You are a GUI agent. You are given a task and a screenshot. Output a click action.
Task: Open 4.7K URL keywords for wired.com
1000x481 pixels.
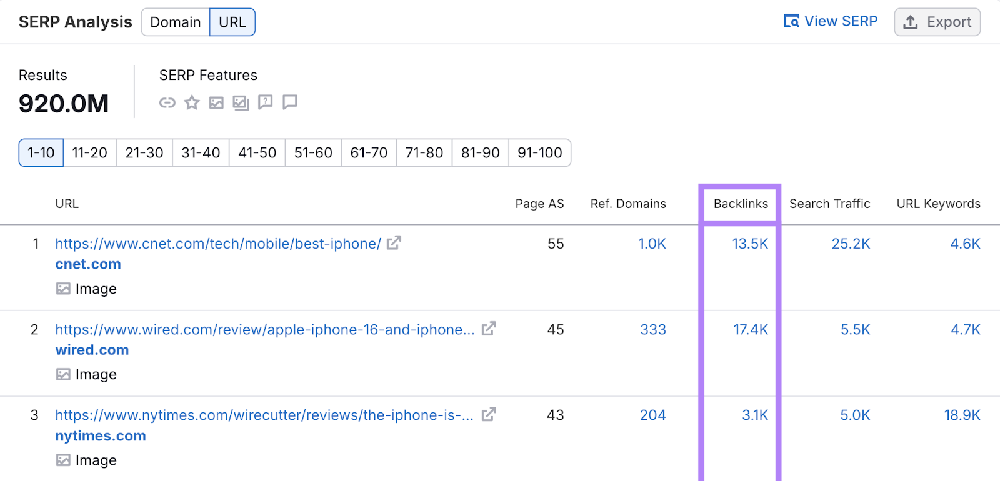[x=966, y=329]
